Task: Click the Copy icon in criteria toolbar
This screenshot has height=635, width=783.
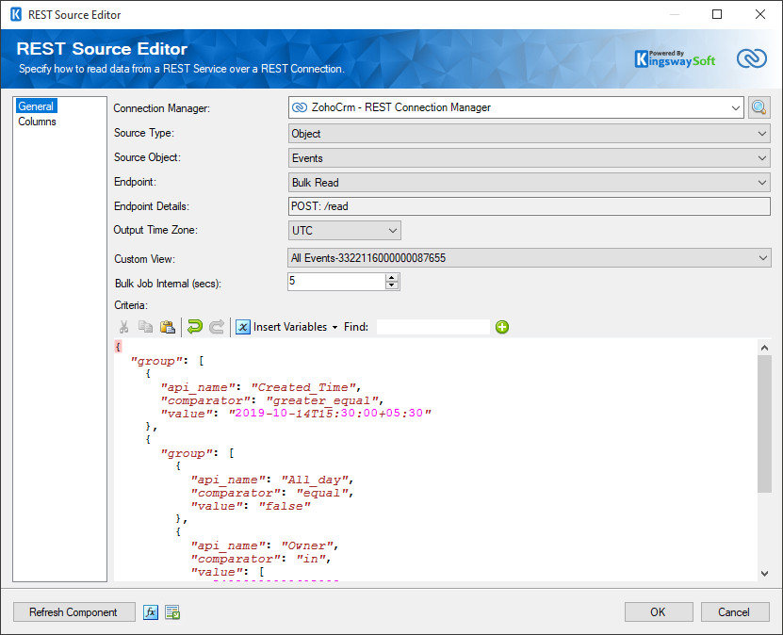Action: (x=145, y=327)
